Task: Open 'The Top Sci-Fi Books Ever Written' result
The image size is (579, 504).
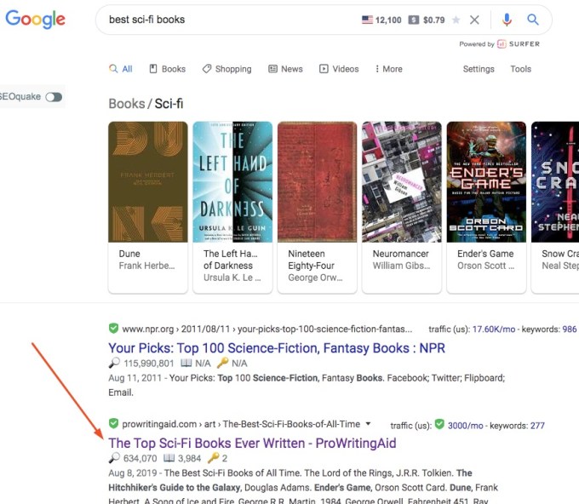Action: click(x=252, y=443)
